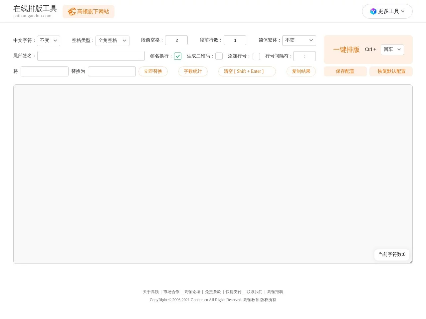Click the 一键排版 button
Viewport: 426px width, 319px height.
click(346, 50)
